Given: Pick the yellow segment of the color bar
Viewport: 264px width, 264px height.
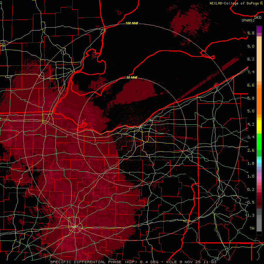Looking at the screenshot, I should 259,126.
